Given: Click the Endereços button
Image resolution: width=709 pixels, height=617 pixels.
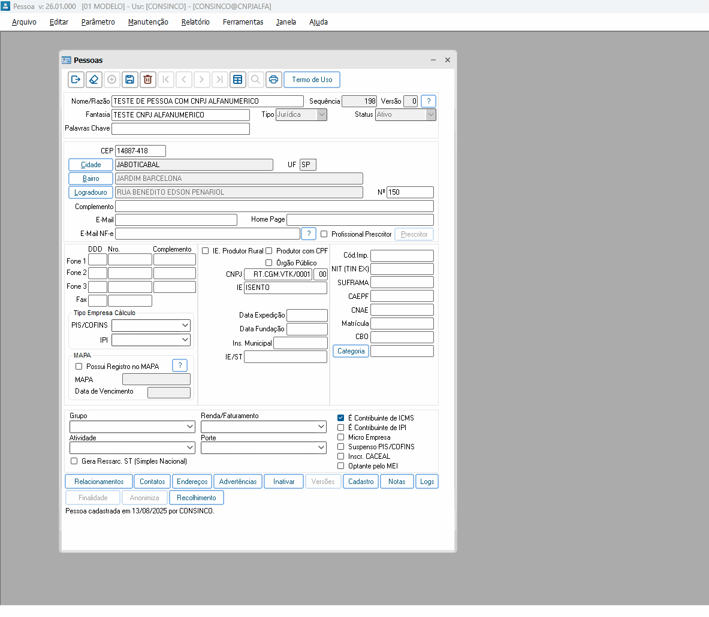Looking at the screenshot, I should click(192, 482).
